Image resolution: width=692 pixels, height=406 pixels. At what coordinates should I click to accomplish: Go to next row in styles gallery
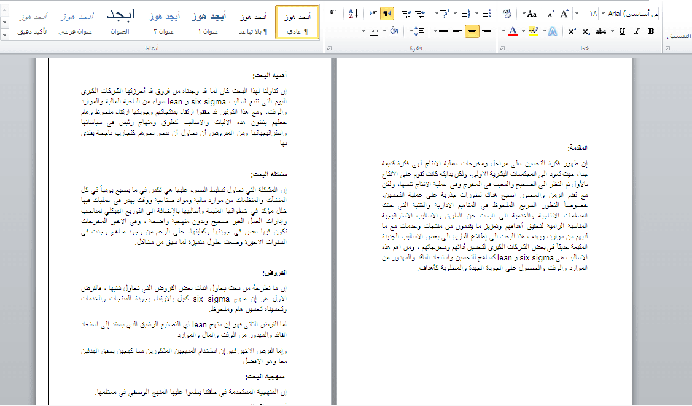coord(4,22)
